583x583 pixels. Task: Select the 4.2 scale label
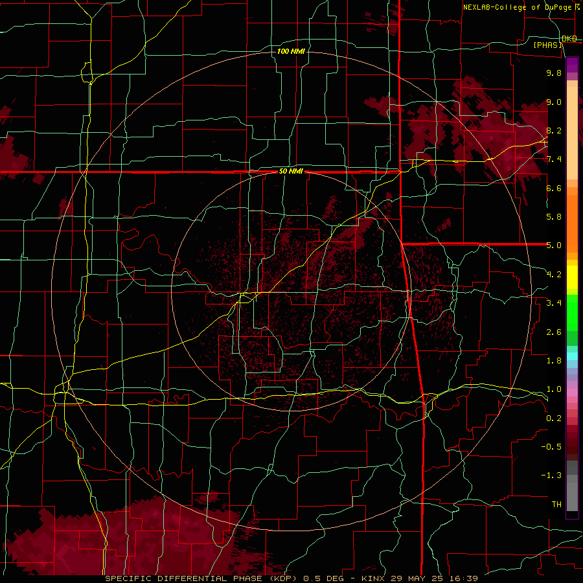[554, 275]
